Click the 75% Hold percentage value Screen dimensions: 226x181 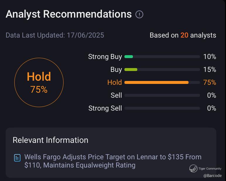coord(210,82)
